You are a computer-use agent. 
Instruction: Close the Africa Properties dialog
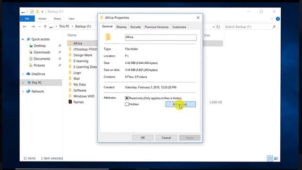point(198,18)
